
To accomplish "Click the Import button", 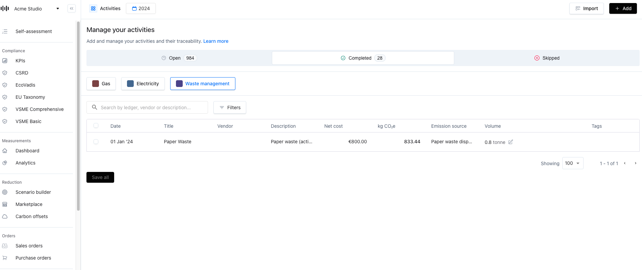I will (587, 8).
